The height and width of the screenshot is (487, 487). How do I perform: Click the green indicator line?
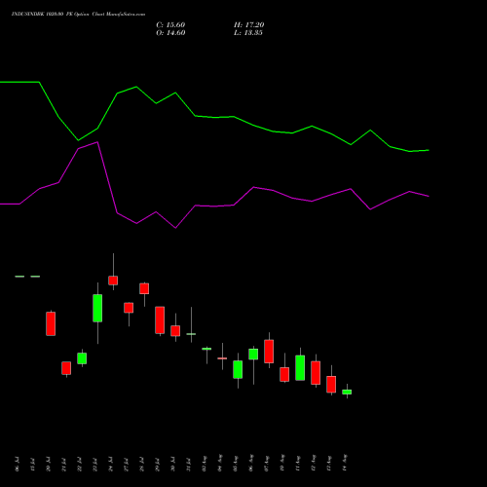(214, 117)
